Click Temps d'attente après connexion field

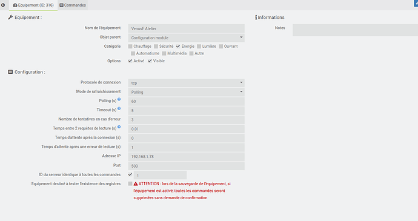(x=187, y=138)
